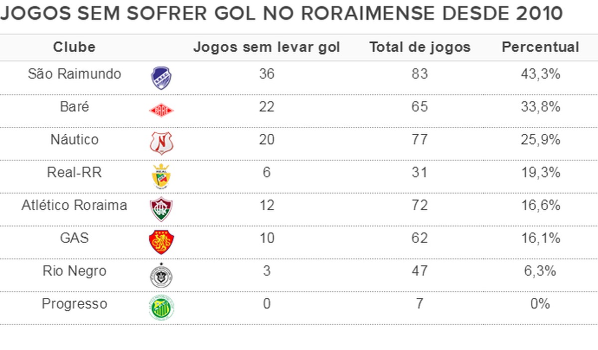Screen dimensions: 598x350
Task: Click Baré's total games value 65
Action: pos(420,107)
